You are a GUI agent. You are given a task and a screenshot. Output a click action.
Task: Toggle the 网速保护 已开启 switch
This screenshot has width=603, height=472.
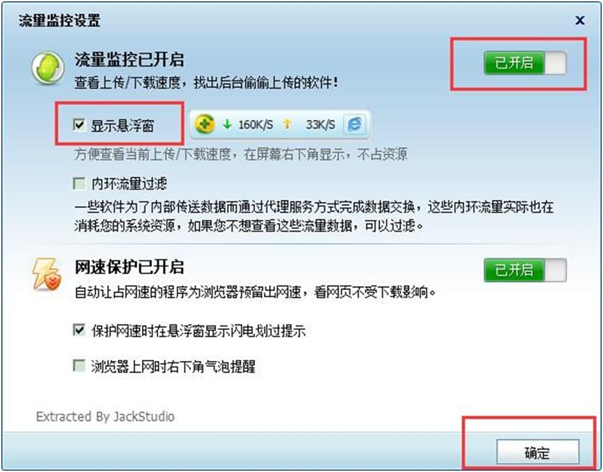tap(525, 270)
